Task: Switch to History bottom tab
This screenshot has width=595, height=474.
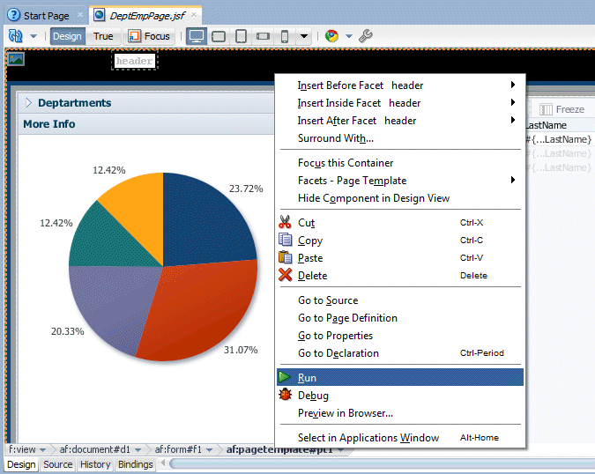Action: [x=95, y=464]
